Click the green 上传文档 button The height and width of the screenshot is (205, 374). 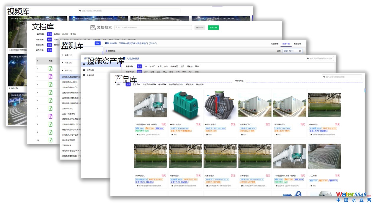213,28
